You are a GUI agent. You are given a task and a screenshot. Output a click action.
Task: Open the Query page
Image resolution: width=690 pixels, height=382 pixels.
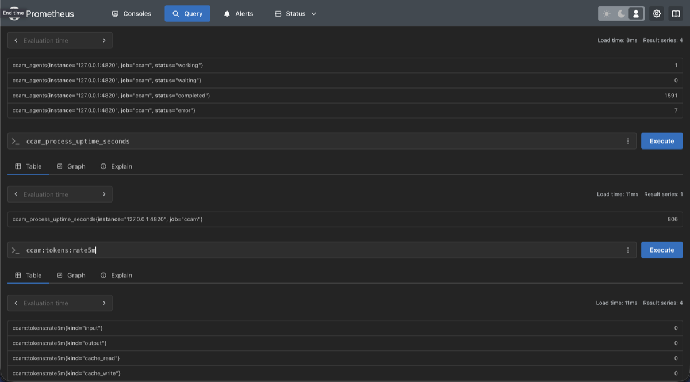(187, 14)
